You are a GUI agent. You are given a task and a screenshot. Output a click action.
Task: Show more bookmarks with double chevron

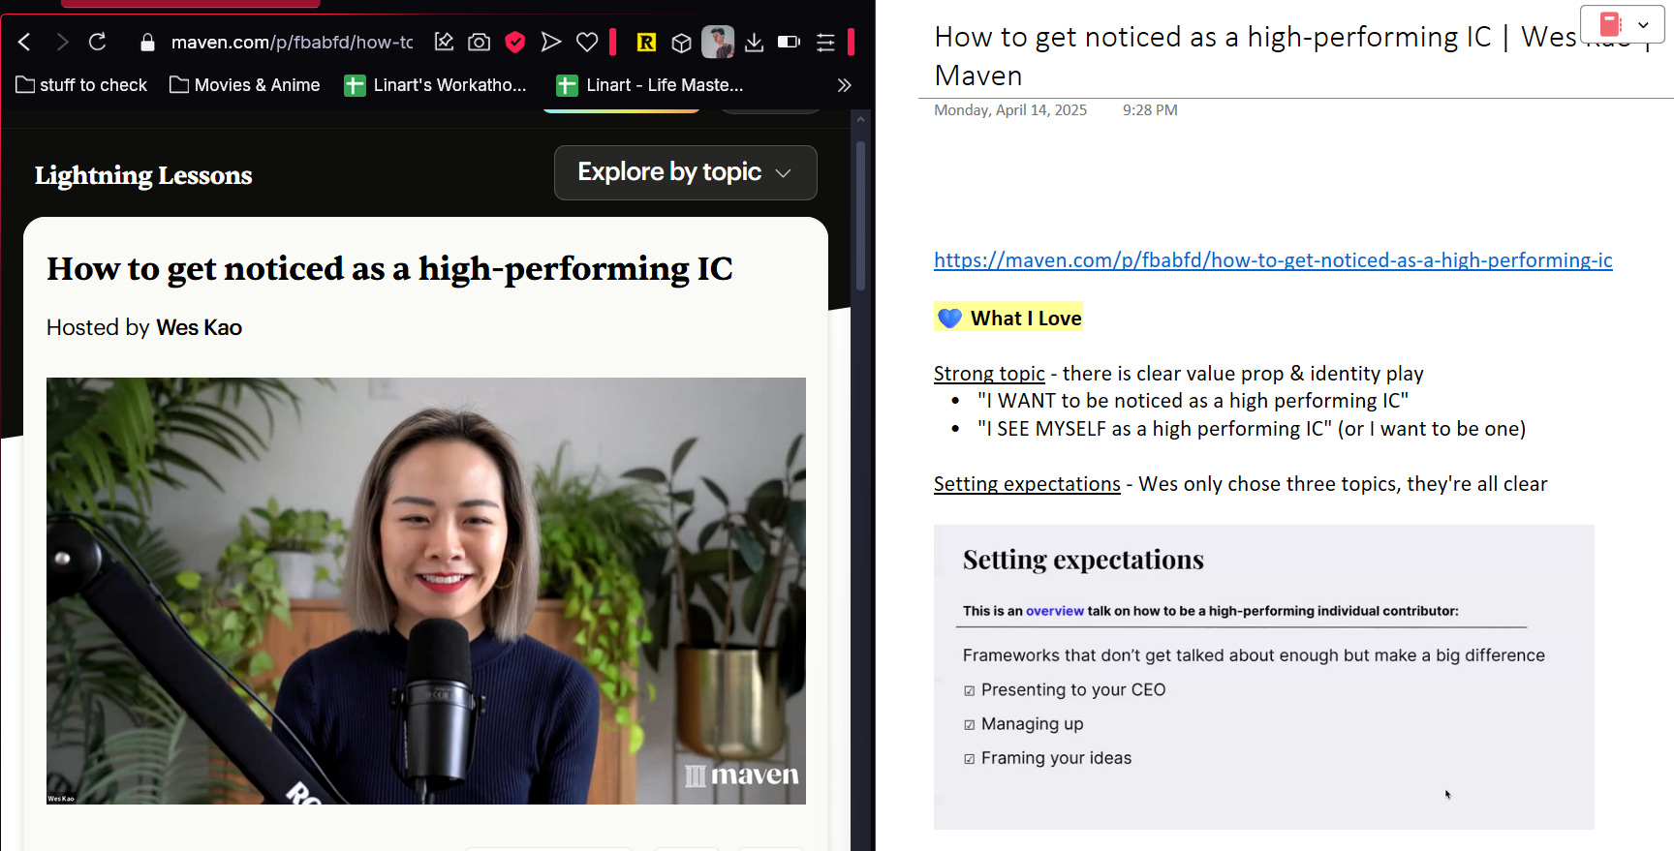click(x=845, y=85)
